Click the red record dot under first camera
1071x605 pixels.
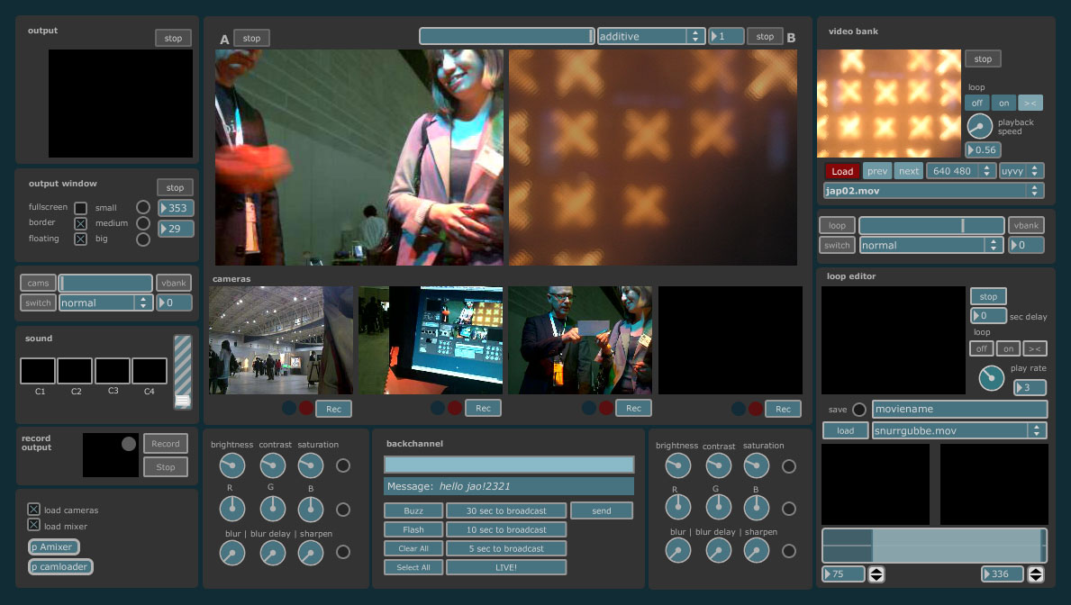coord(305,408)
